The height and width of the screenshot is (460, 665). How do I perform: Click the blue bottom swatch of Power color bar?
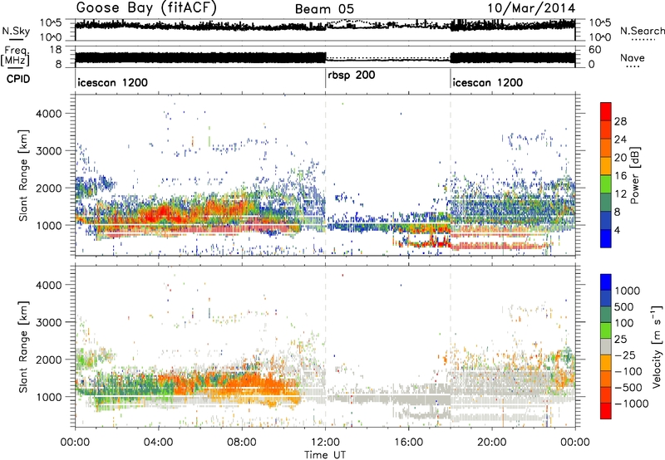(x=606, y=238)
